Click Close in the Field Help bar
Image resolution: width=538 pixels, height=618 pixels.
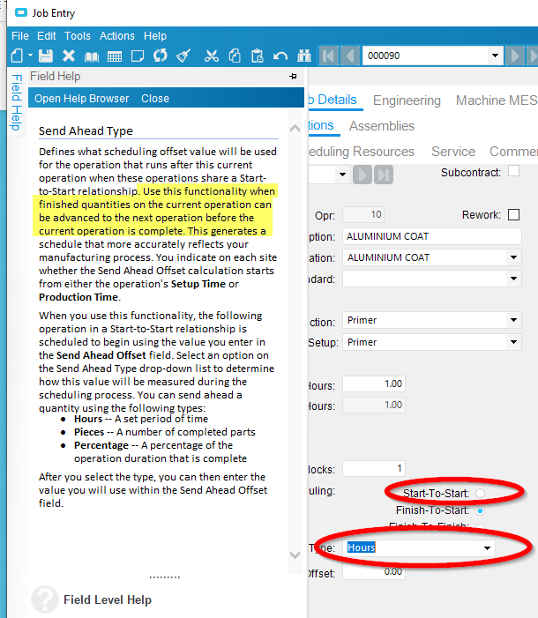(x=155, y=99)
